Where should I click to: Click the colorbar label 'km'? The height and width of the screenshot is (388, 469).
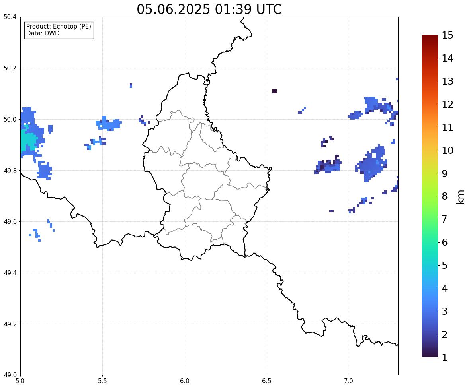pos(461,197)
